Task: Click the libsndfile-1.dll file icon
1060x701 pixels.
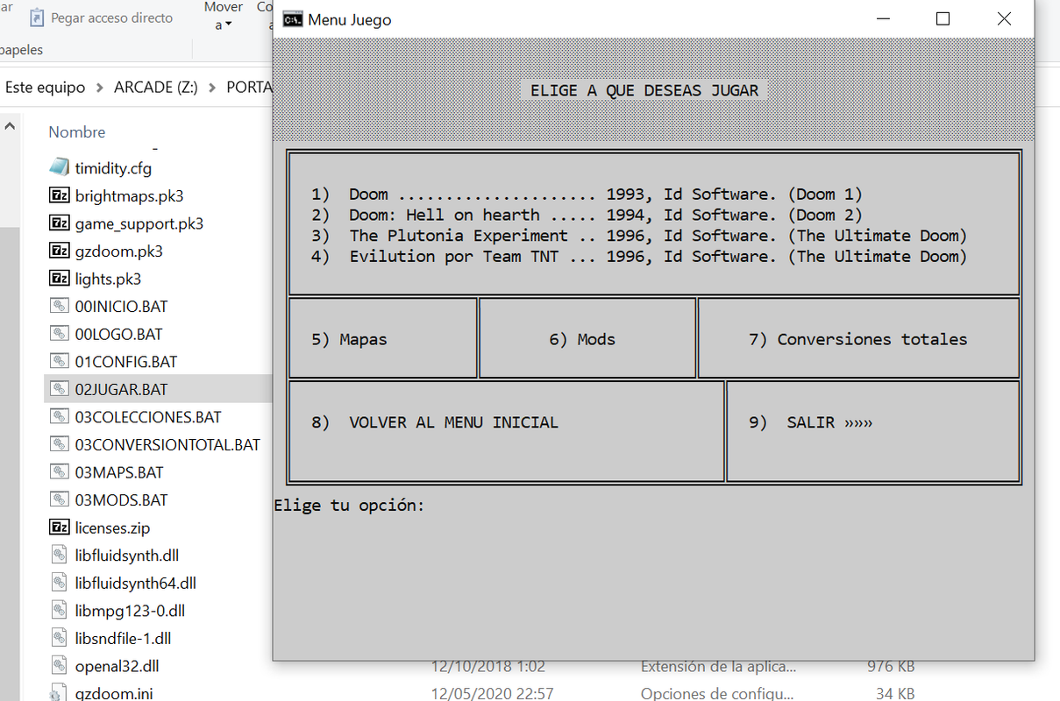Action: (59, 638)
